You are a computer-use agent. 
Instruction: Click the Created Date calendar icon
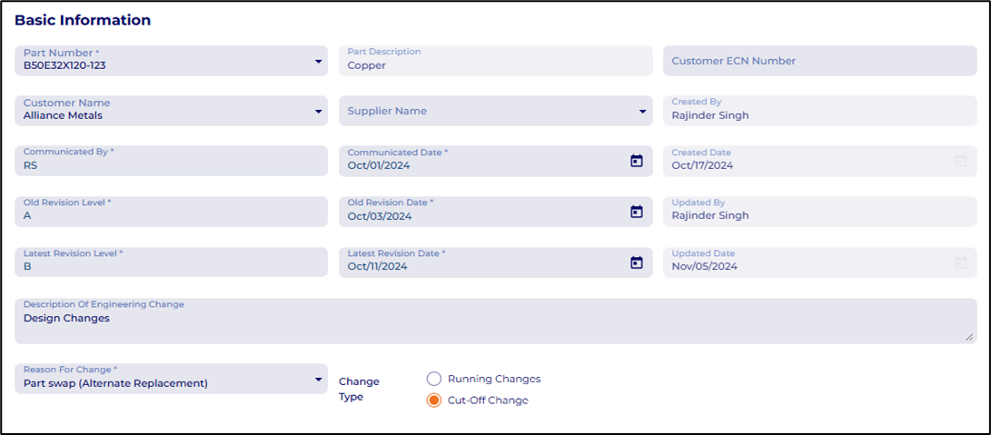(960, 161)
